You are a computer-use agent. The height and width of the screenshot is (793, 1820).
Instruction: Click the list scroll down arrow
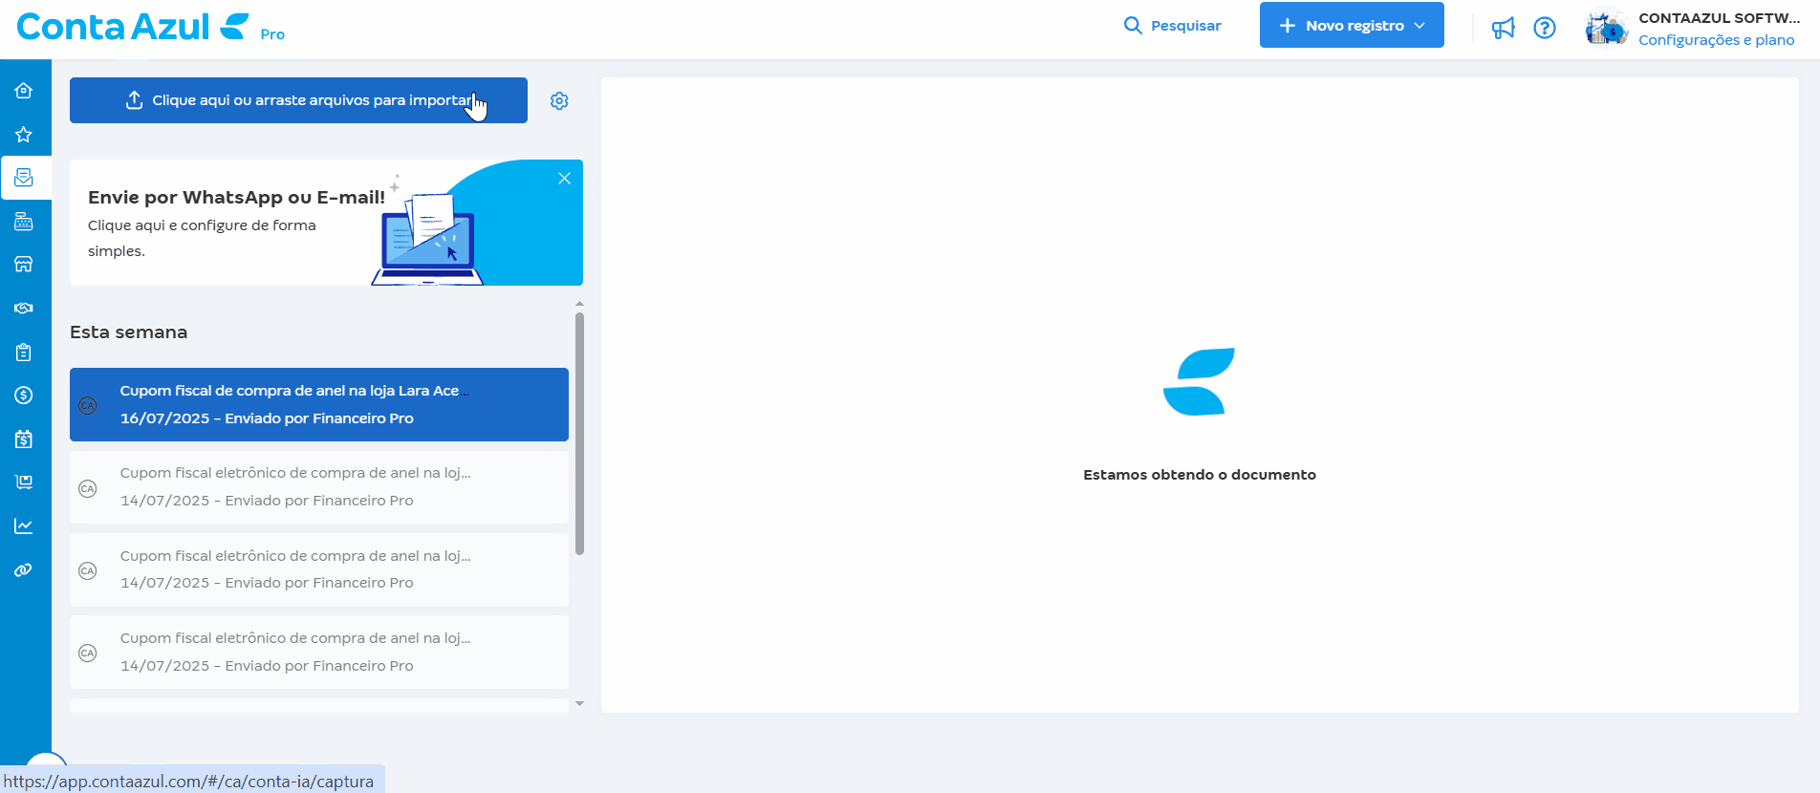[579, 704]
